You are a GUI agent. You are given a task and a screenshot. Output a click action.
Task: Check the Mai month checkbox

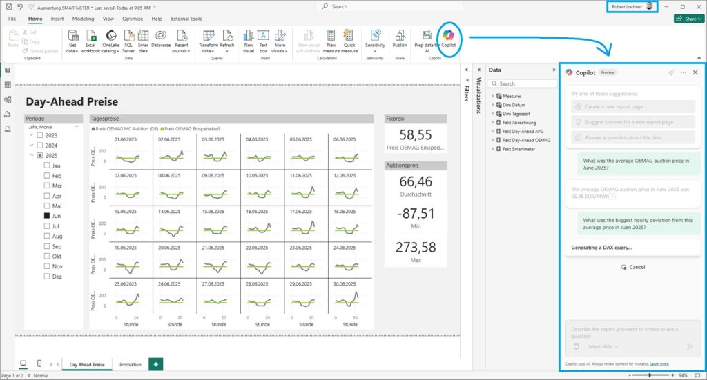click(x=47, y=206)
